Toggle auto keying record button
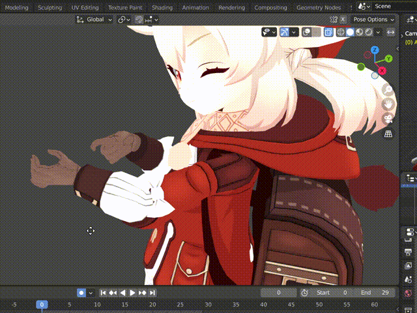The height and width of the screenshot is (313, 417). (81, 293)
